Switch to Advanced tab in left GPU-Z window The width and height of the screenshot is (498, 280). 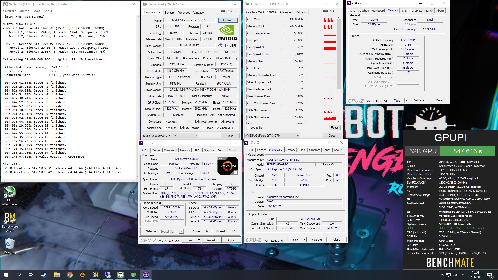(x=184, y=12)
